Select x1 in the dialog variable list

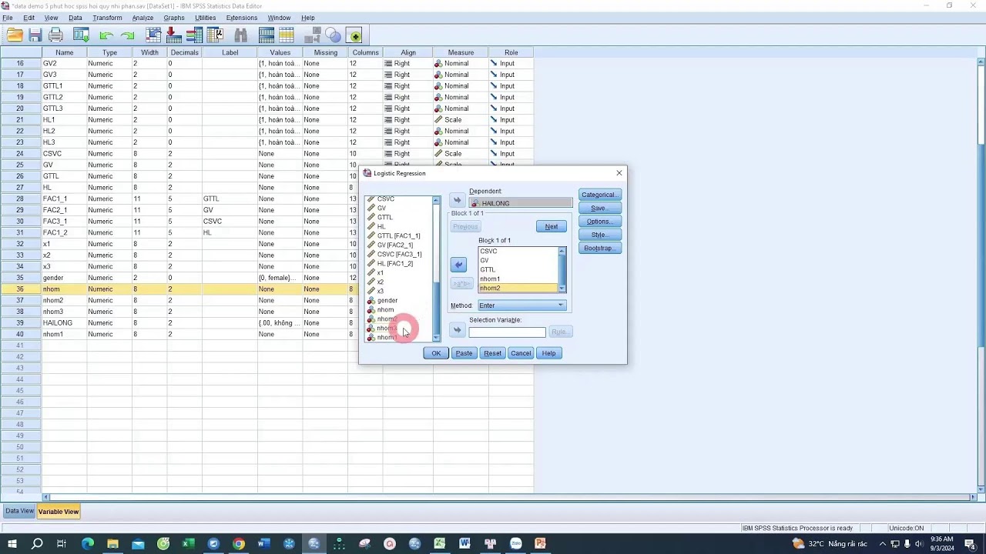click(x=380, y=273)
